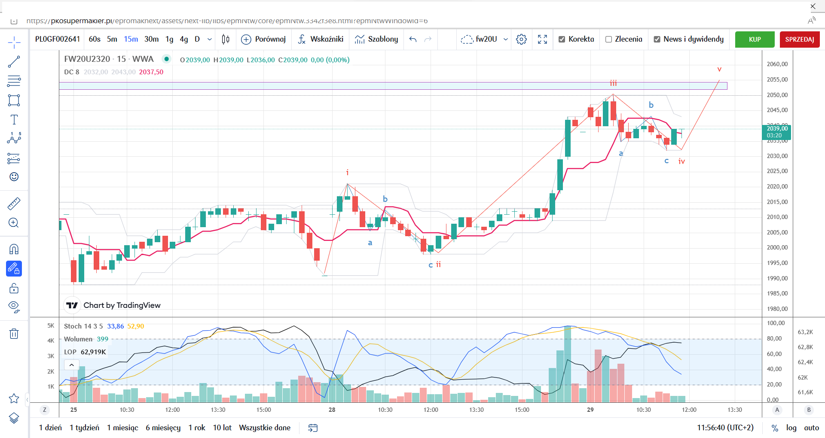Open the forecasting and measurement tools
This screenshot has width=825, height=438.
(14, 158)
